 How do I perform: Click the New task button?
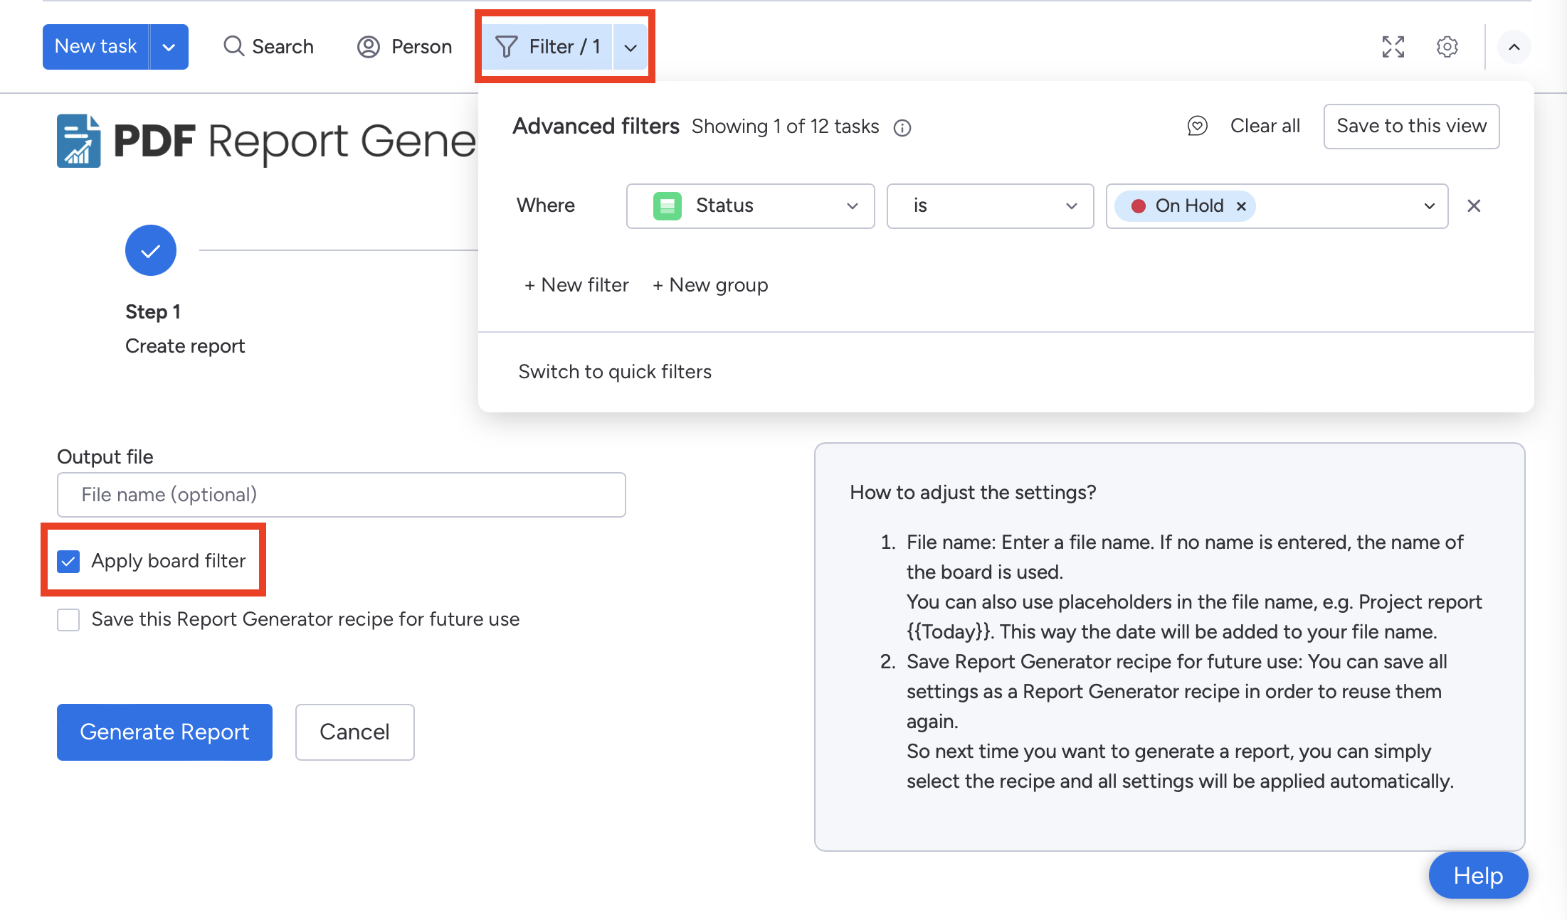(96, 47)
